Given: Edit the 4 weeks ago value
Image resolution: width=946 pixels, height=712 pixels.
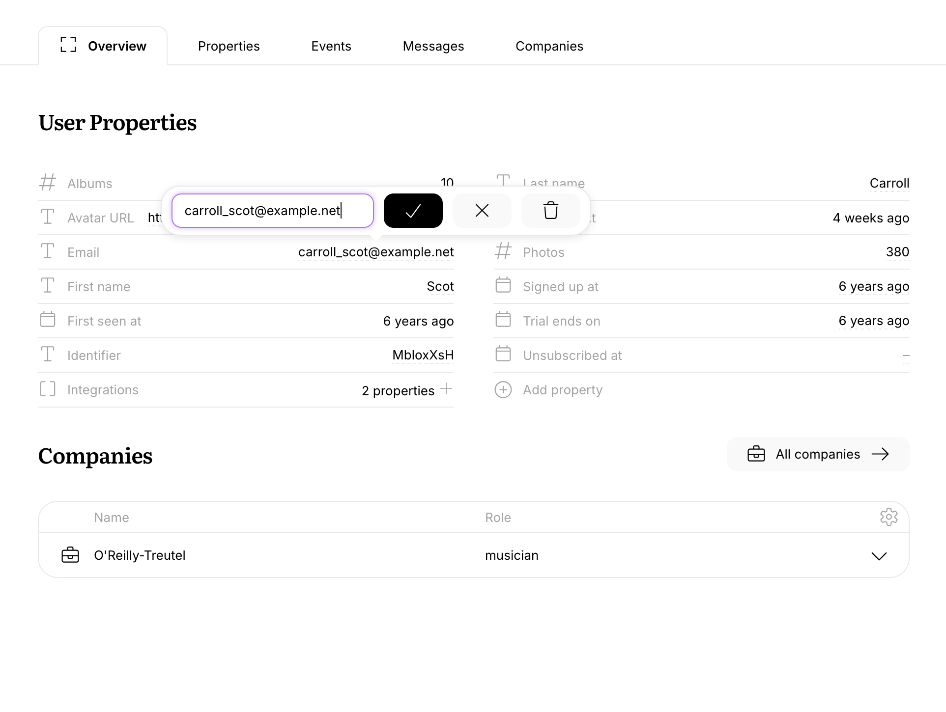Looking at the screenshot, I should coord(871,218).
